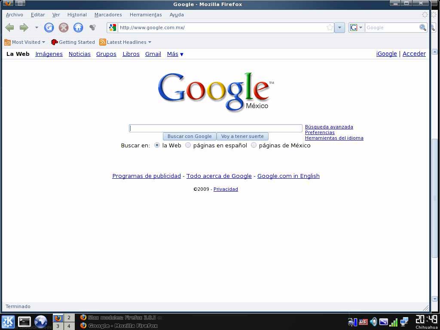Reload the page with the blue refresh icon
The image size is (440, 330).
point(49,27)
